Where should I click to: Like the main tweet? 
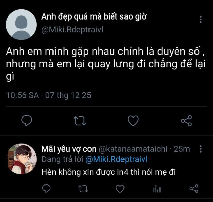(134, 121)
